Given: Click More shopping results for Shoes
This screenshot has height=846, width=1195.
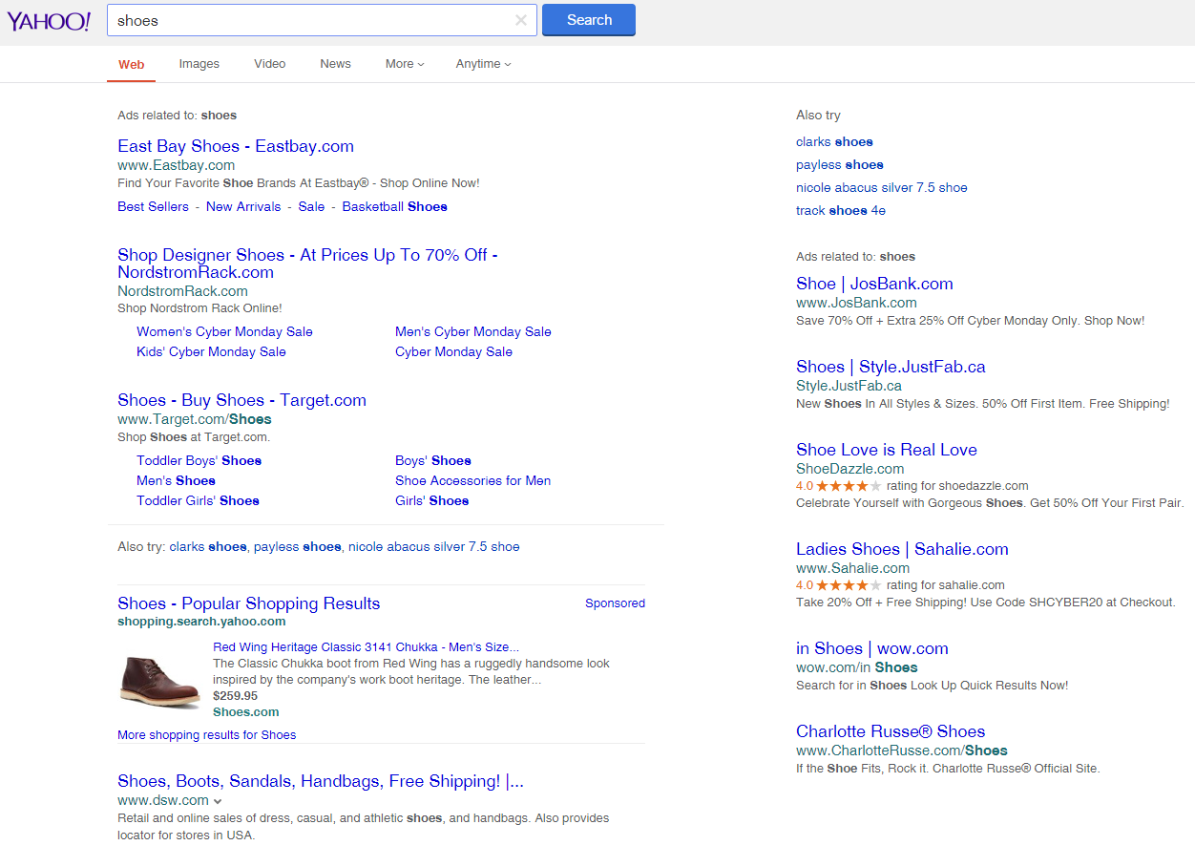Looking at the screenshot, I should click(206, 735).
